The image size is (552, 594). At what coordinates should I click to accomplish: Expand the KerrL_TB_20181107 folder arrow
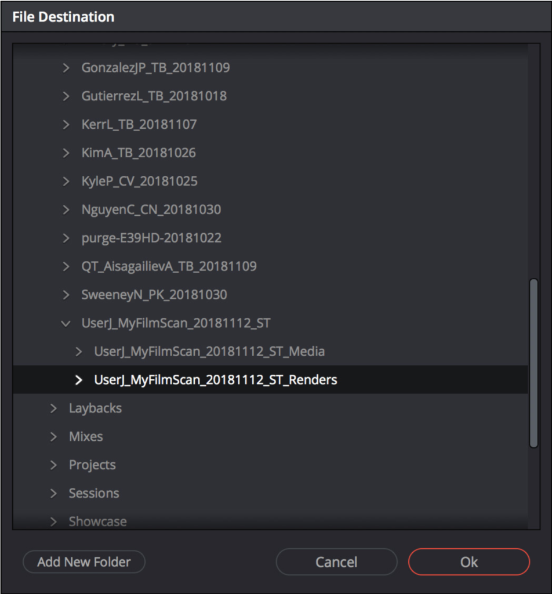pyautogui.click(x=66, y=125)
